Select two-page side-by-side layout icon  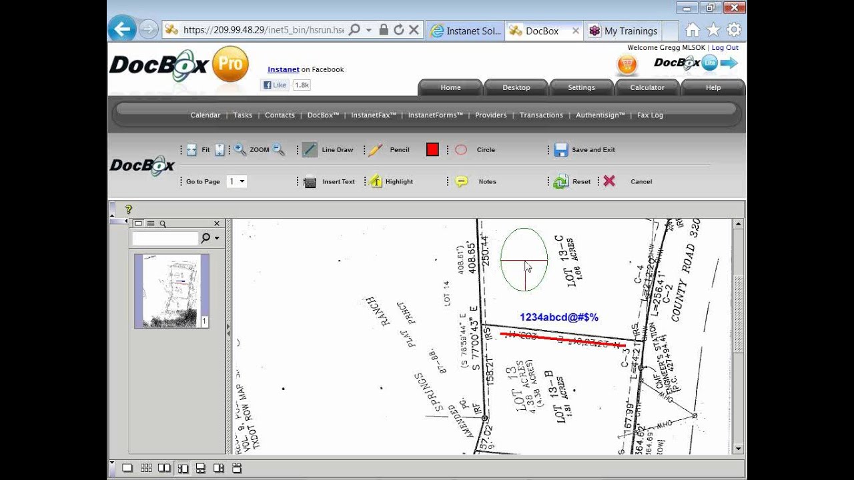click(164, 468)
